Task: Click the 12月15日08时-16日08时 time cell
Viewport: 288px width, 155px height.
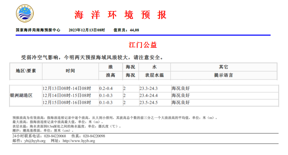Action: [x=67, y=102]
